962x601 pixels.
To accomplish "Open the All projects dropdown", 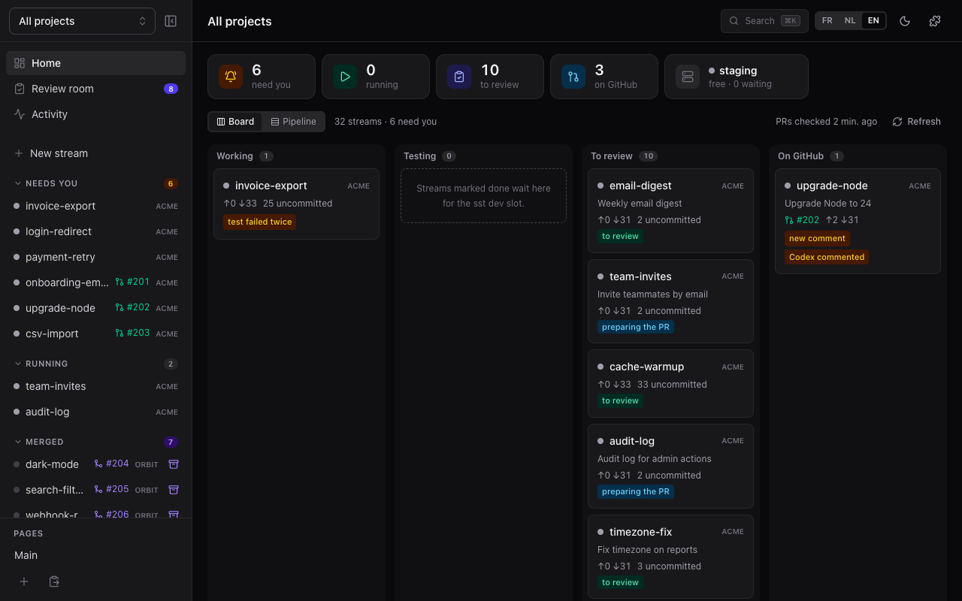I will click(x=82, y=21).
